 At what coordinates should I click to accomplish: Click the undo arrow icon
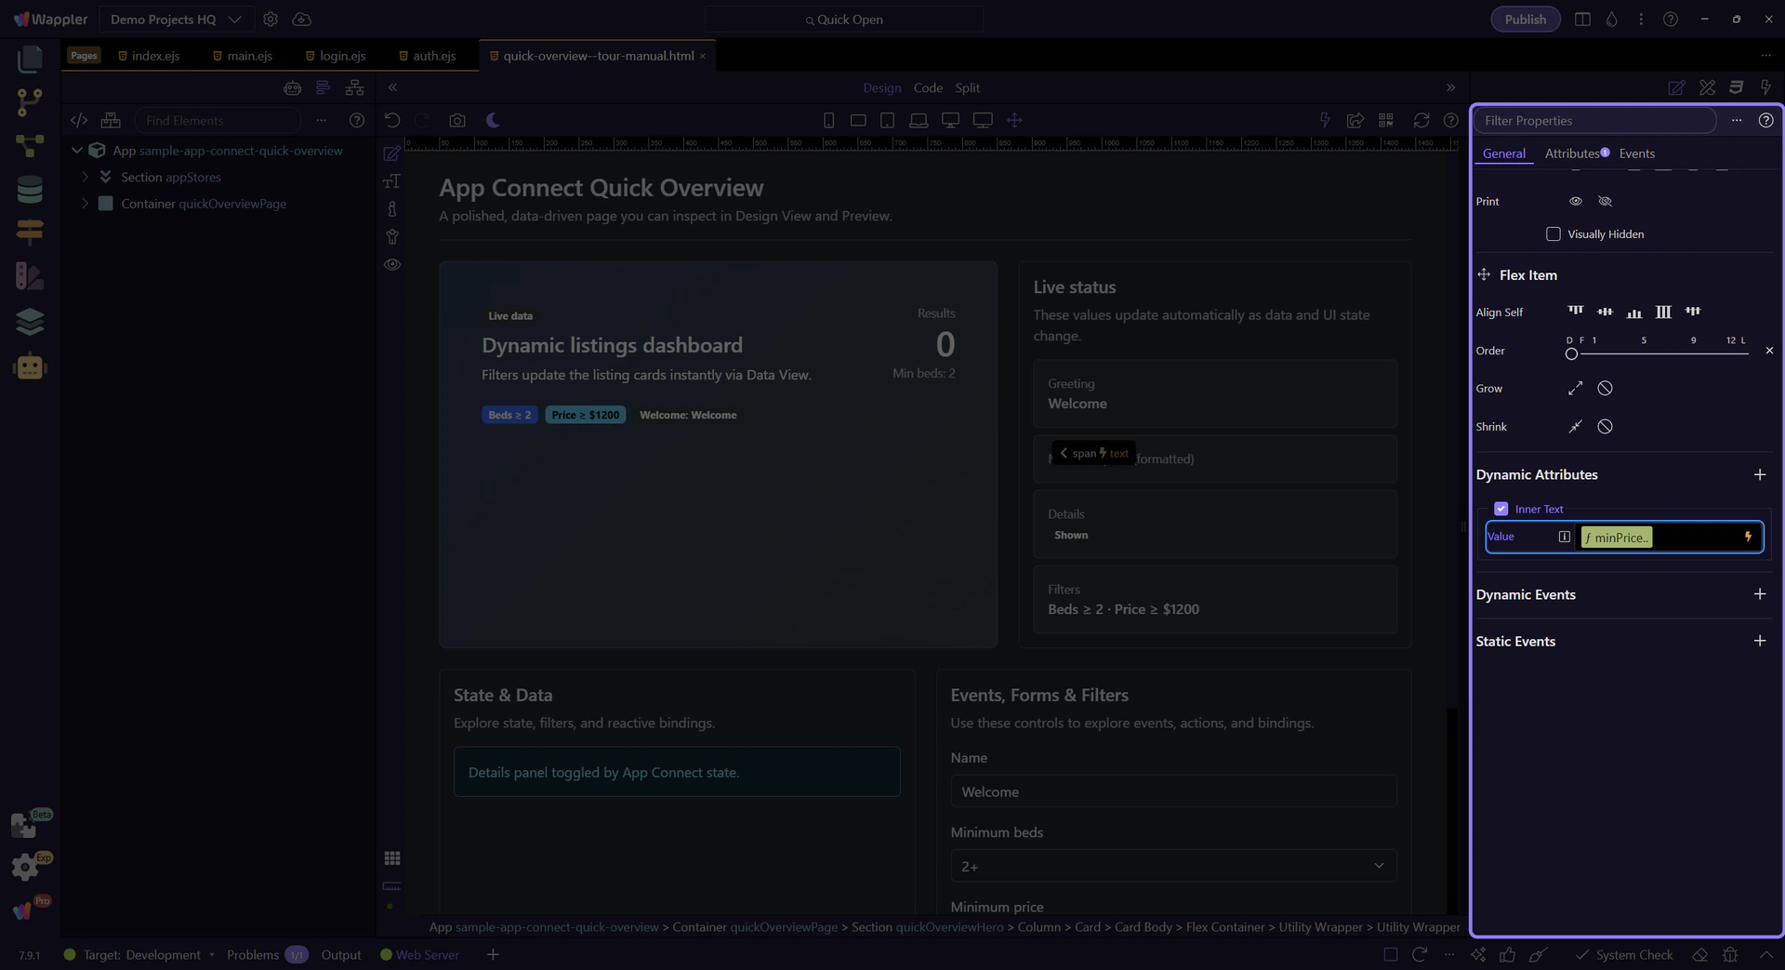(x=392, y=120)
